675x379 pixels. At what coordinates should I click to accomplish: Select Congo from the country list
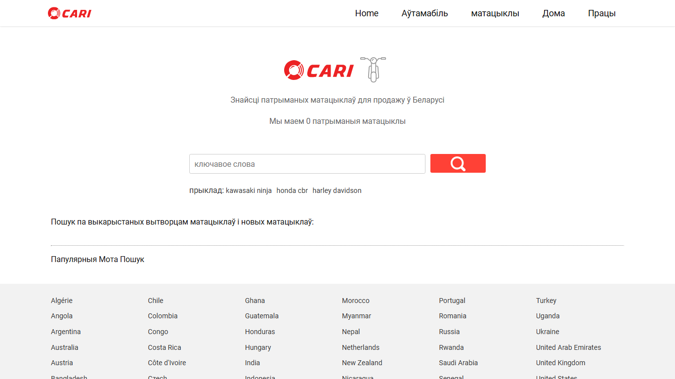pos(158,332)
